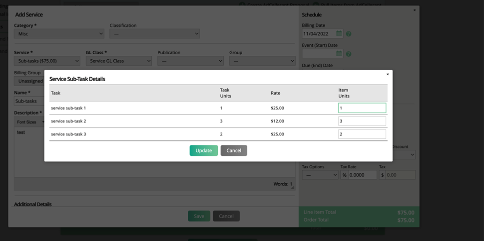This screenshot has height=241, width=484.
Task: Expand the GL Class dropdown
Action: 118,61
